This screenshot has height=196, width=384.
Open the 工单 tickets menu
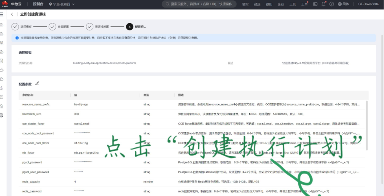coord(304,4)
